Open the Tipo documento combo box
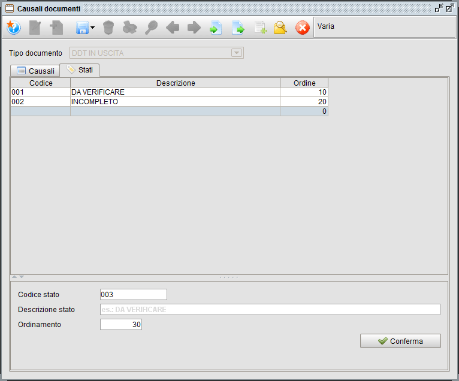 156,53
